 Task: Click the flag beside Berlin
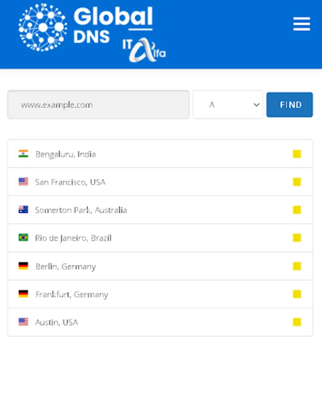point(23,266)
